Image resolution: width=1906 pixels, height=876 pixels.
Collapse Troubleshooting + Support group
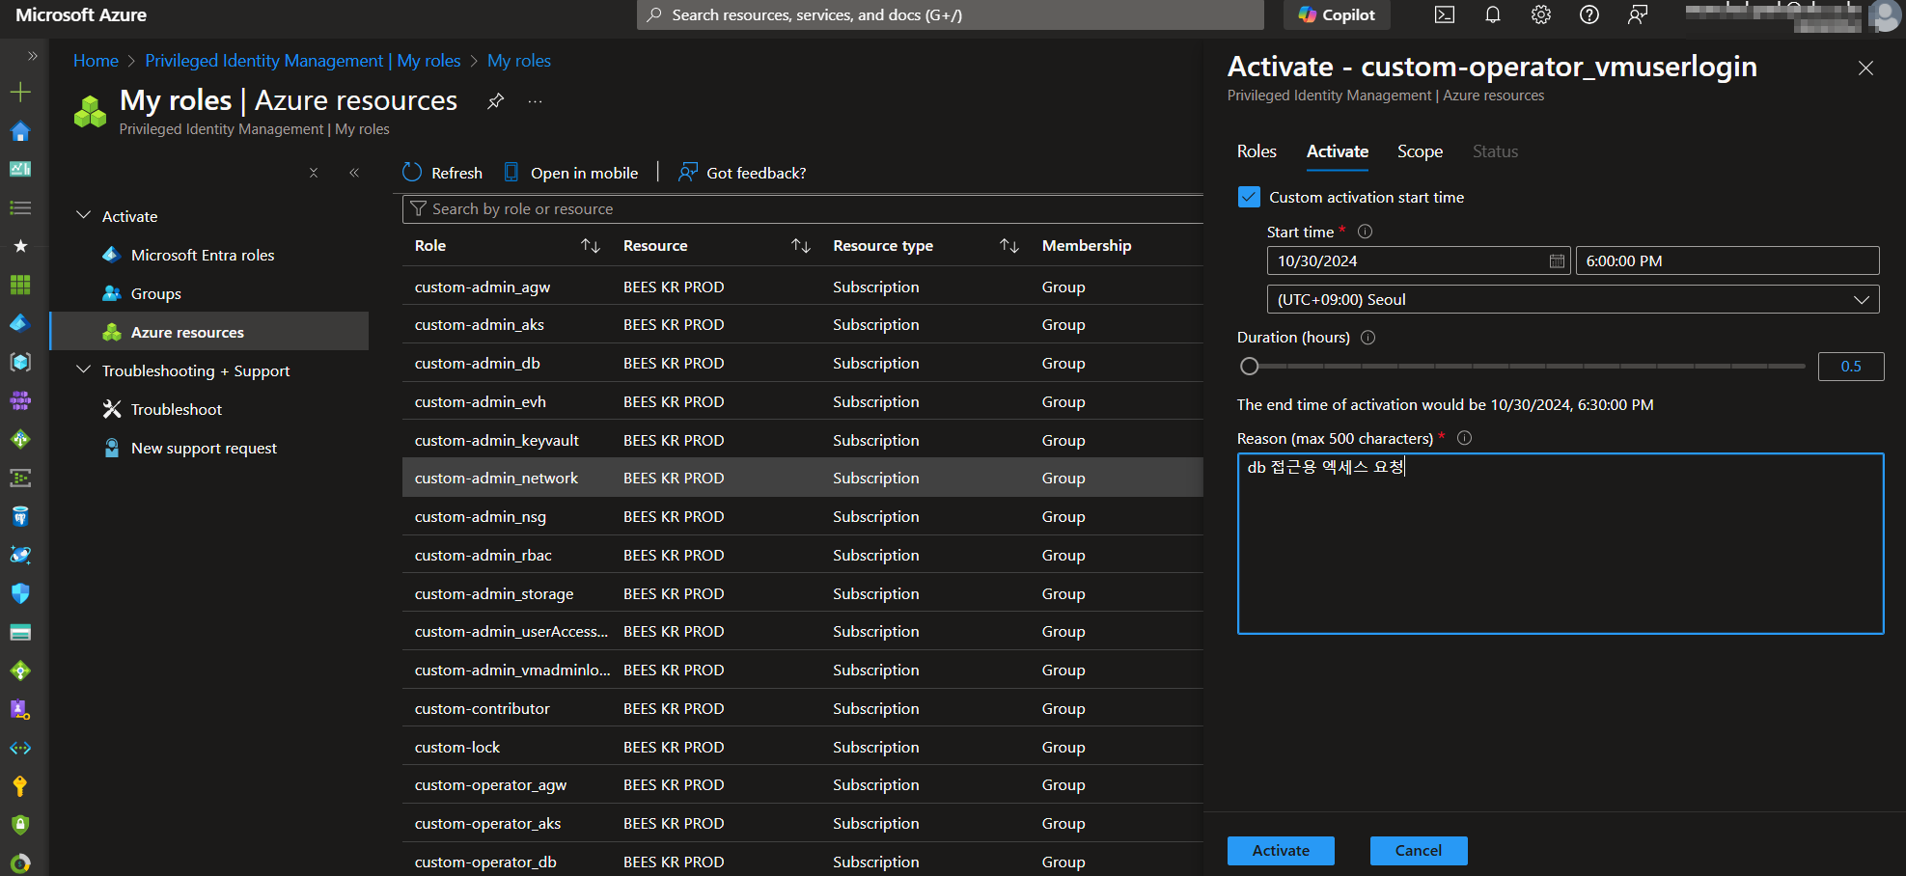coord(84,370)
